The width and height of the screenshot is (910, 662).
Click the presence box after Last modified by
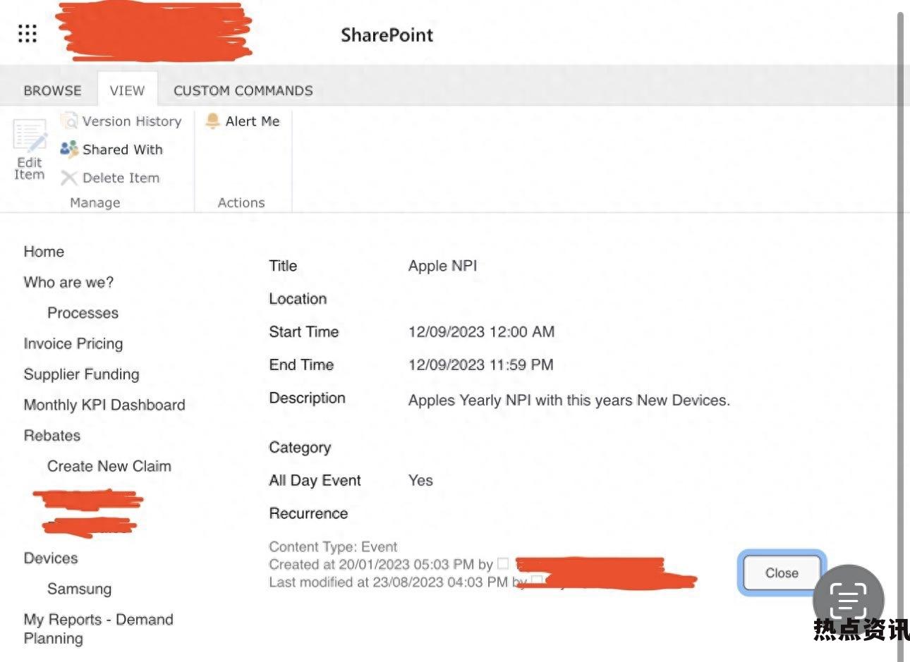[536, 580]
